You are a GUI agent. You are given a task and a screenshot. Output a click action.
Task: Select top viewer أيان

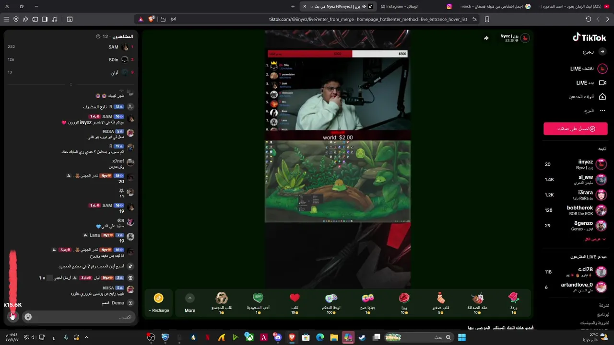coord(71,72)
